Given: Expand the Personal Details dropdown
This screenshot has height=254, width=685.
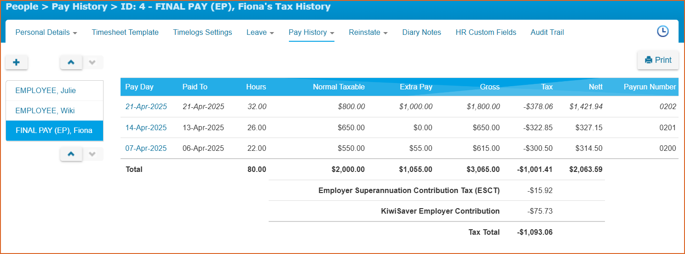Looking at the screenshot, I should click(46, 33).
